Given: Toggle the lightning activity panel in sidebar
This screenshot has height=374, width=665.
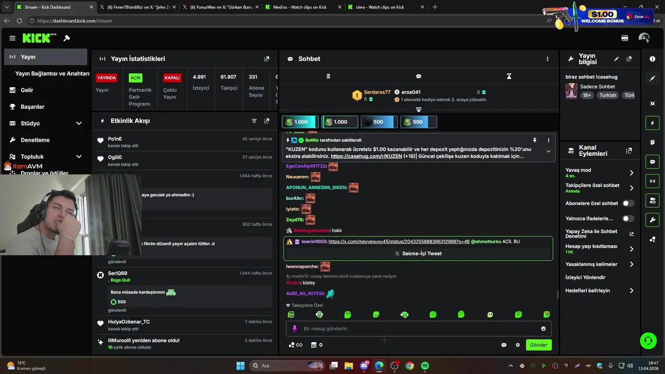Looking at the screenshot, I should 653,123.
